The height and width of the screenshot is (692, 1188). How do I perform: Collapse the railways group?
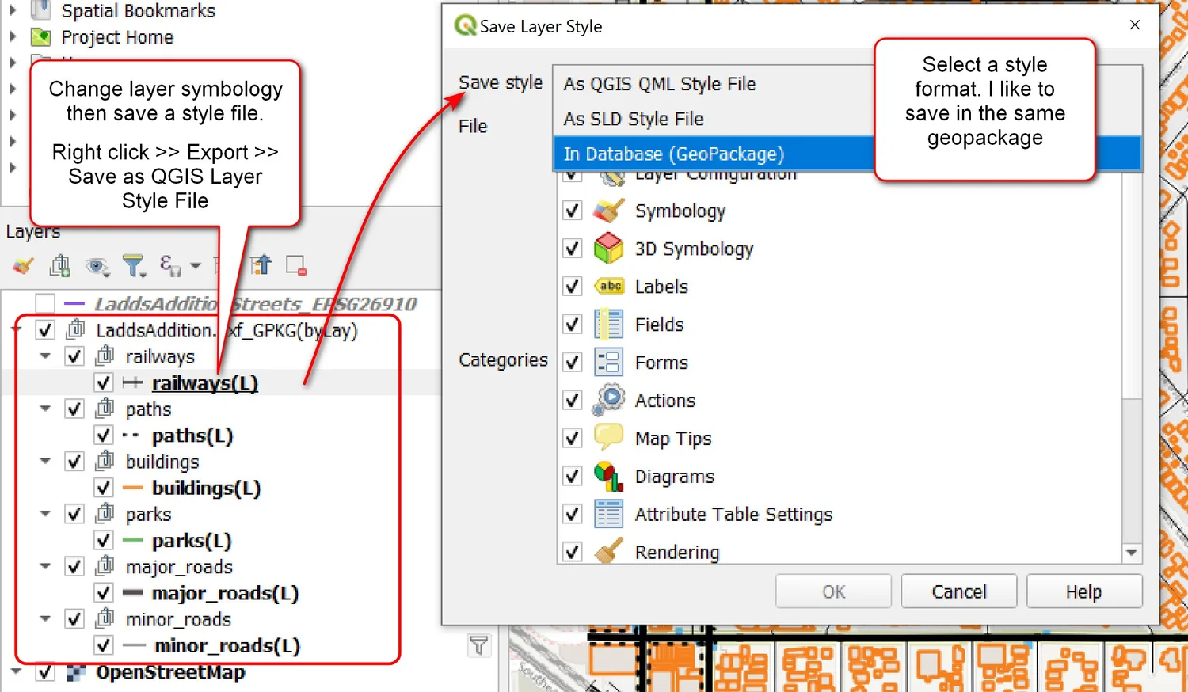coord(44,356)
